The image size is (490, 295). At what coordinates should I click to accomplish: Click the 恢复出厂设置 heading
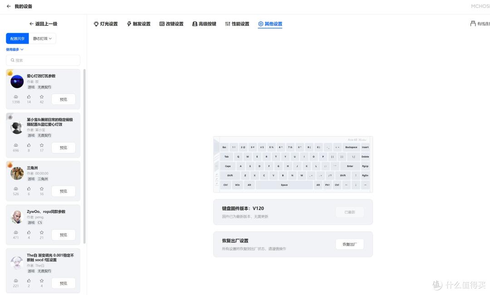[235, 241]
